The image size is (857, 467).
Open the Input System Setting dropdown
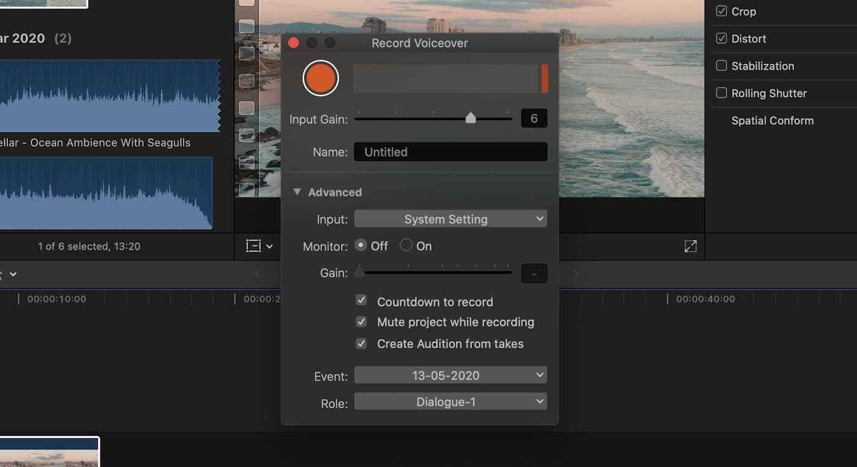pos(450,219)
